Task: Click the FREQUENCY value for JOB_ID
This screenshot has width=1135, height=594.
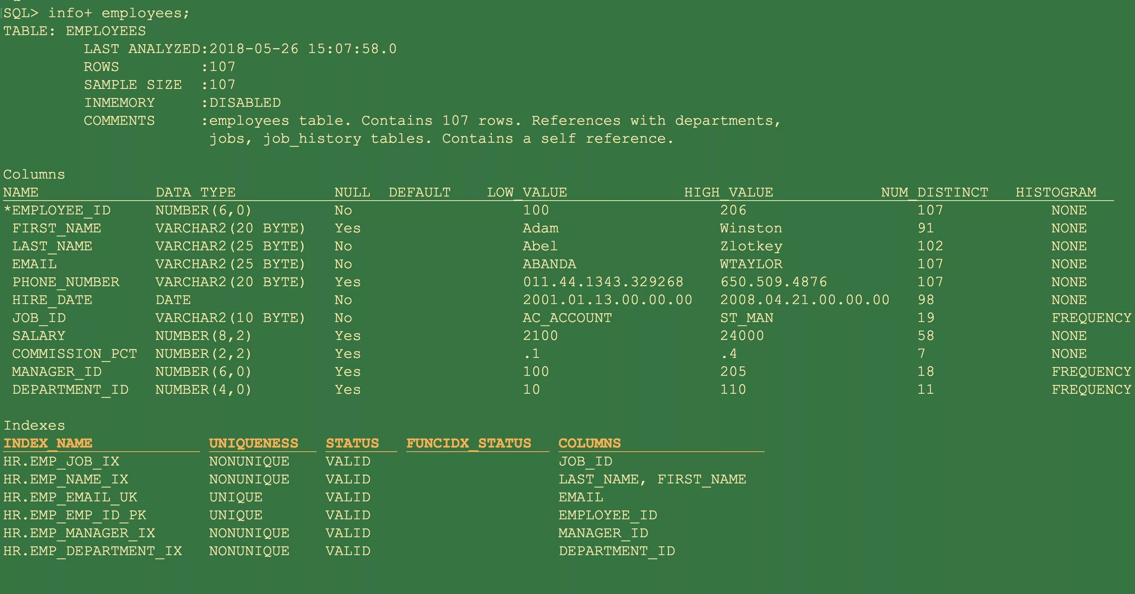Action: point(1091,318)
